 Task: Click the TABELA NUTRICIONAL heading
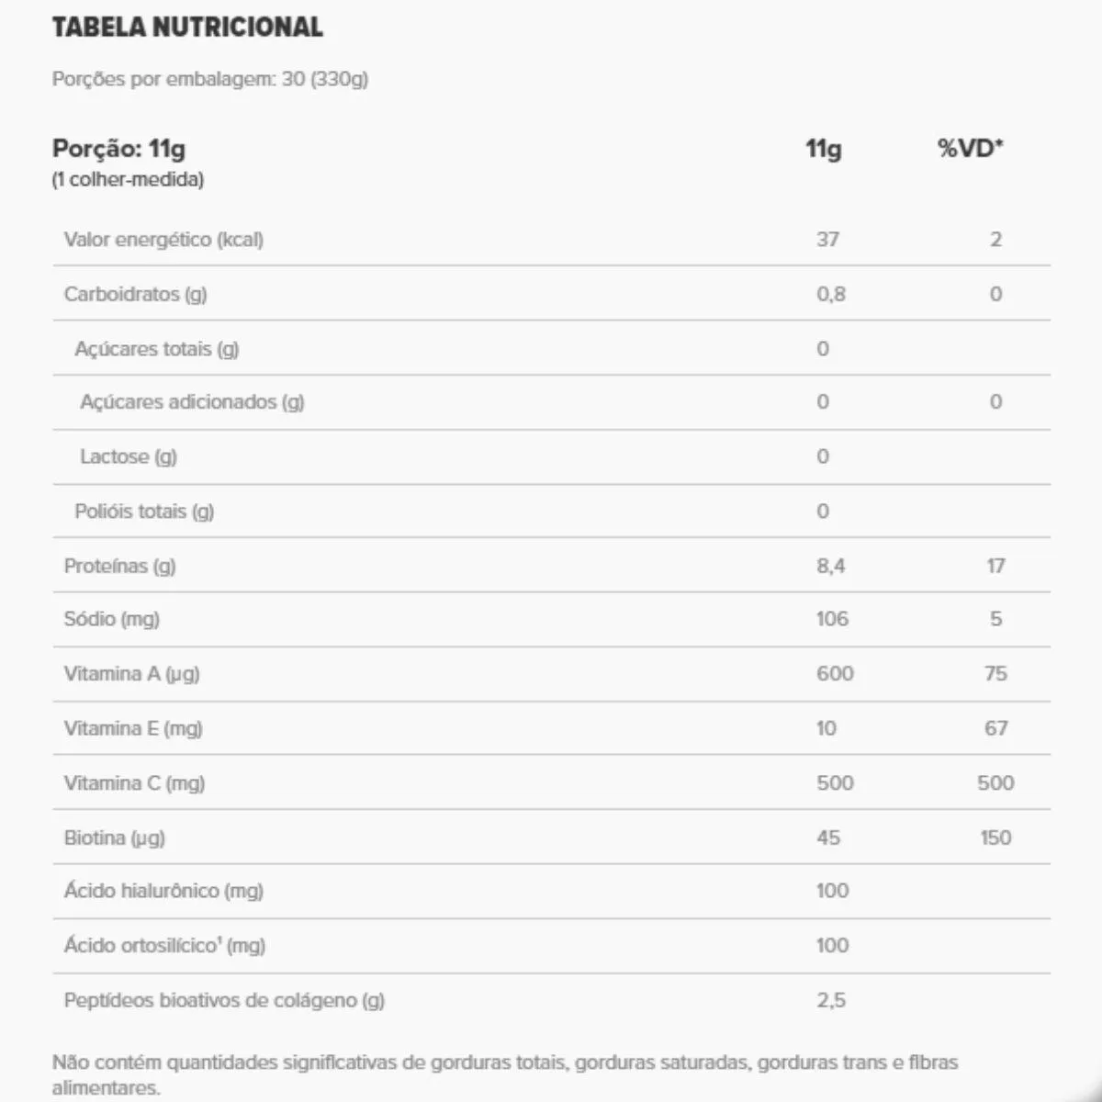click(187, 28)
